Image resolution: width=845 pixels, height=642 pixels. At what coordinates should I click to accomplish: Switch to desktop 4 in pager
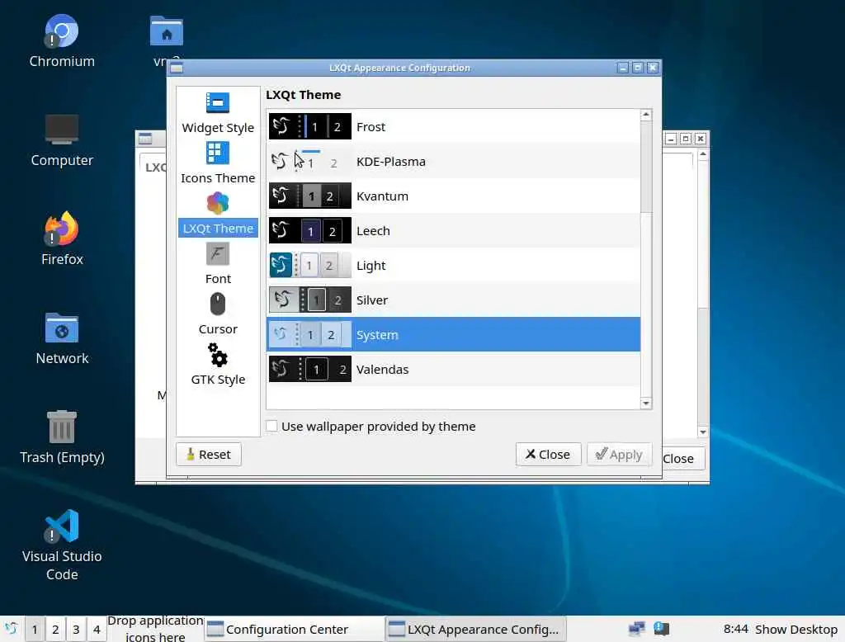pyautogui.click(x=97, y=629)
